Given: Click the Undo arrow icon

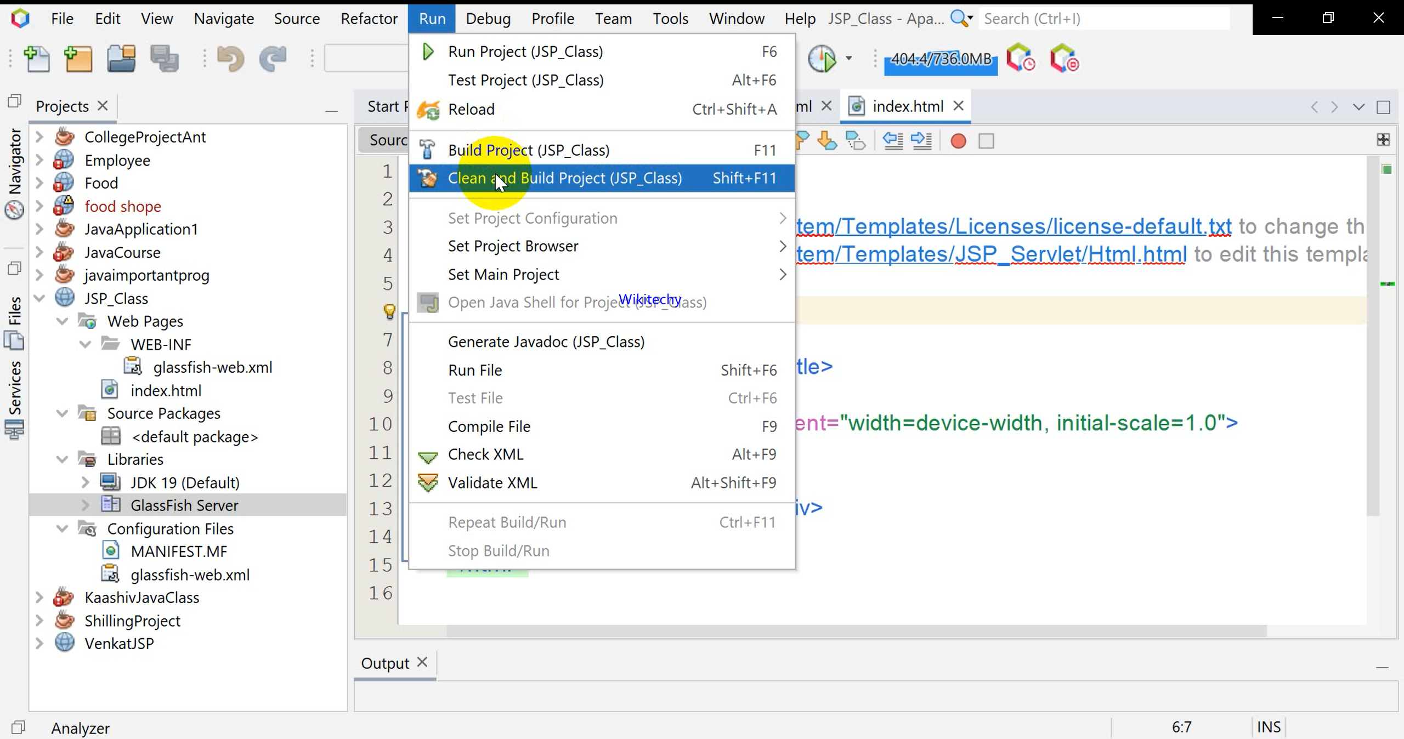Looking at the screenshot, I should pyautogui.click(x=230, y=59).
